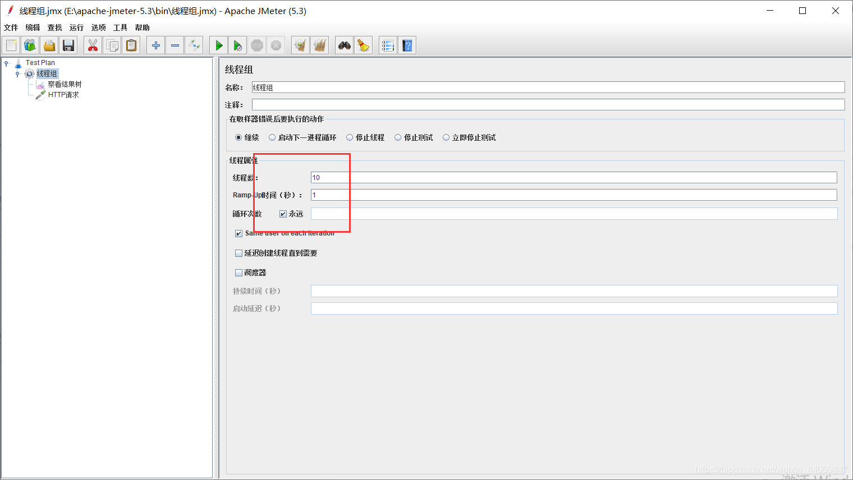Open the 编辑 menu
Image resolution: width=853 pixels, height=480 pixels.
coord(33,27)
